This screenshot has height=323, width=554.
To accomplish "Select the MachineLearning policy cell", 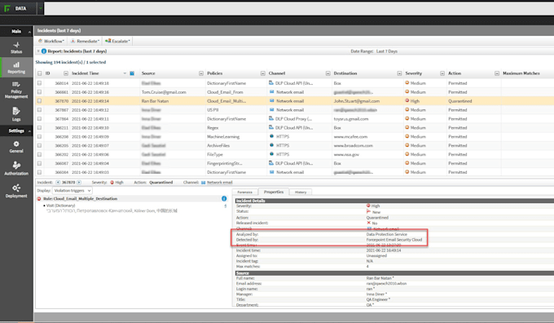I will [223, 136].
